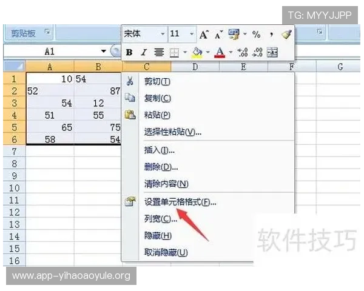Click cell containing 55
The image size is (364, 291).
[x=98, y=115]
